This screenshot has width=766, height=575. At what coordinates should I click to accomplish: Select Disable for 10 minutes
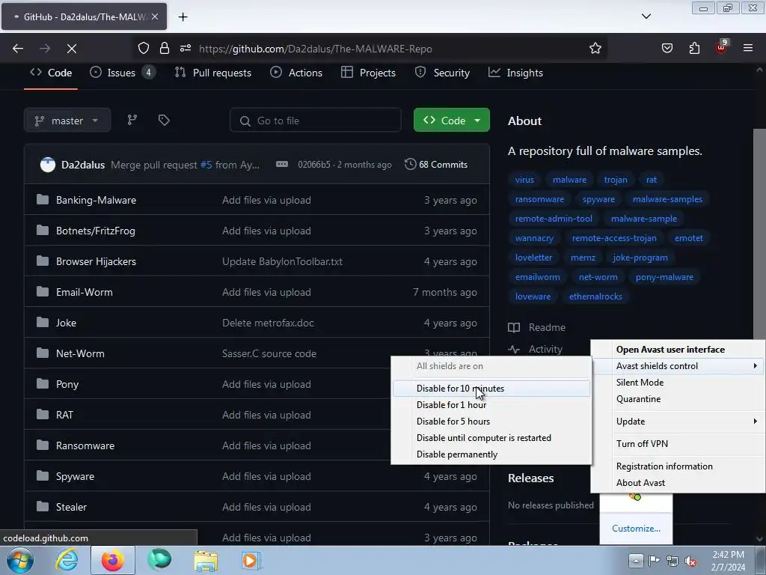(491, 389)
